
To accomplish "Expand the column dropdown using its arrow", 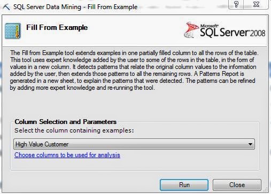I will (x=250, y=144).
